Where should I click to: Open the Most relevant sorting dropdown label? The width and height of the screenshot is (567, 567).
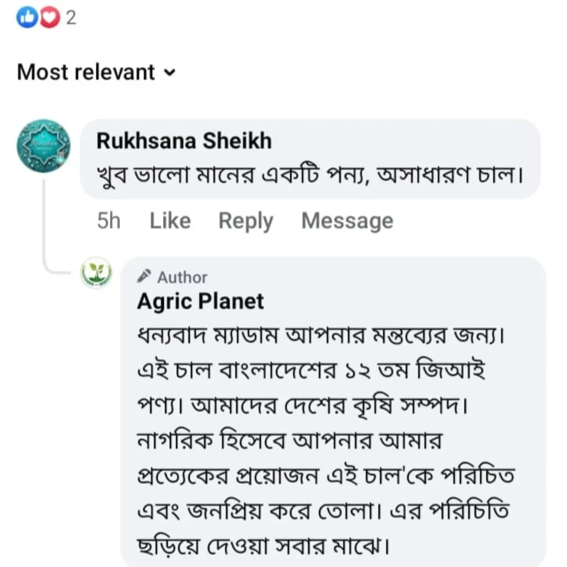coord(86,72)
